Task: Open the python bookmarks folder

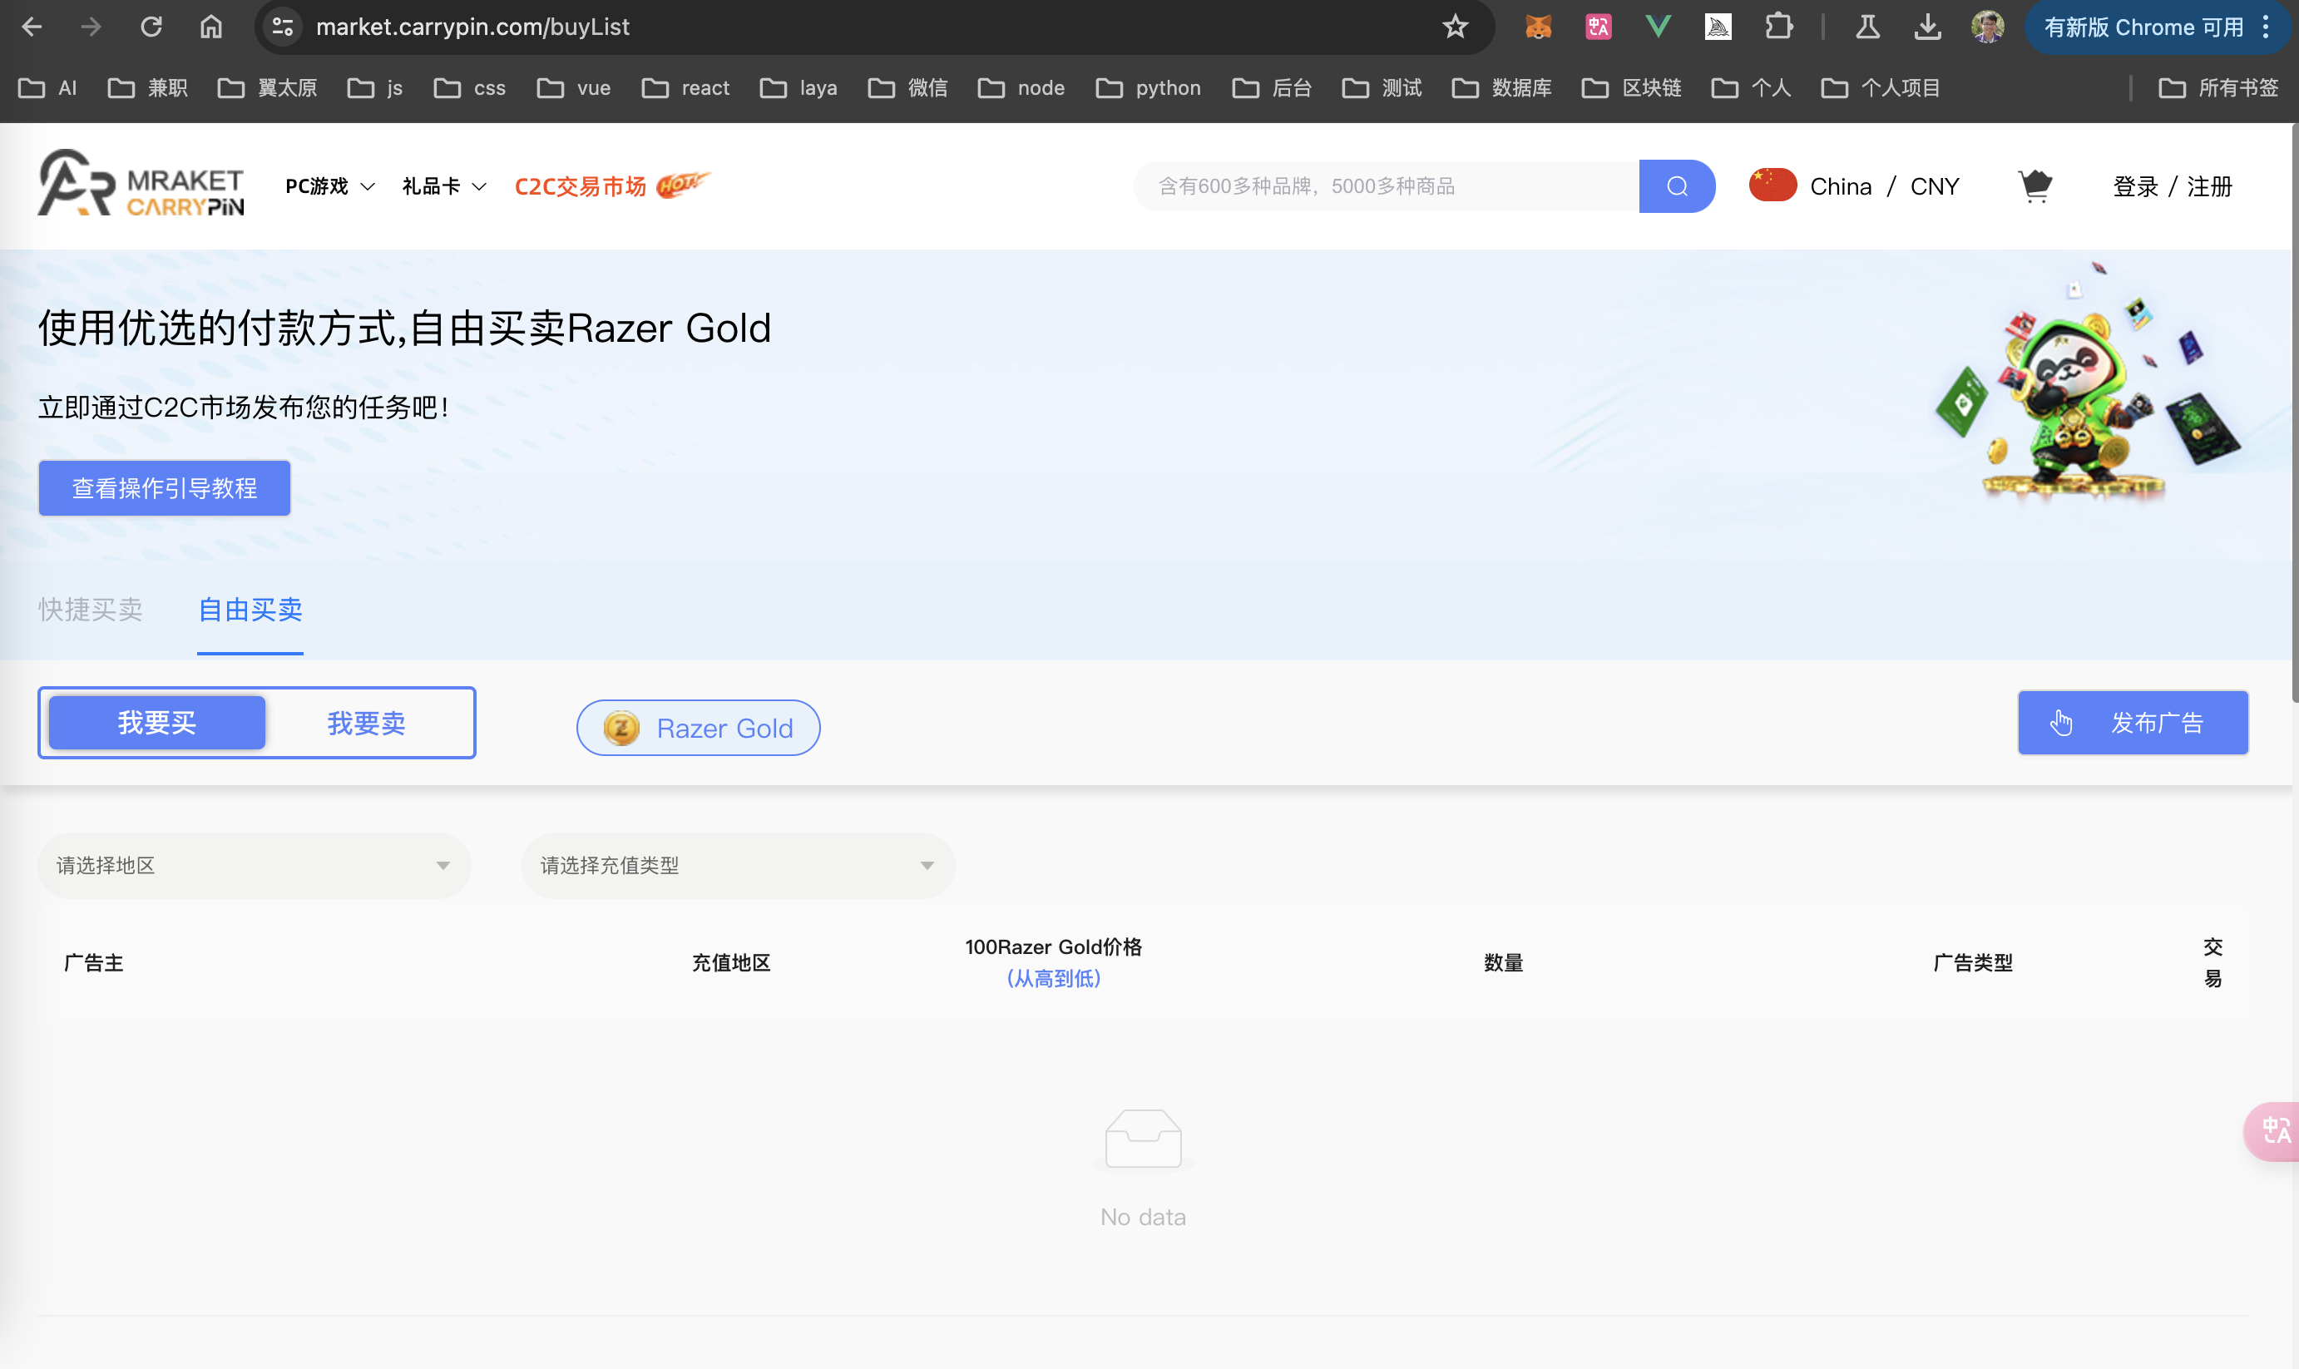Action: pyautogui.click(x=1149, y=87)
